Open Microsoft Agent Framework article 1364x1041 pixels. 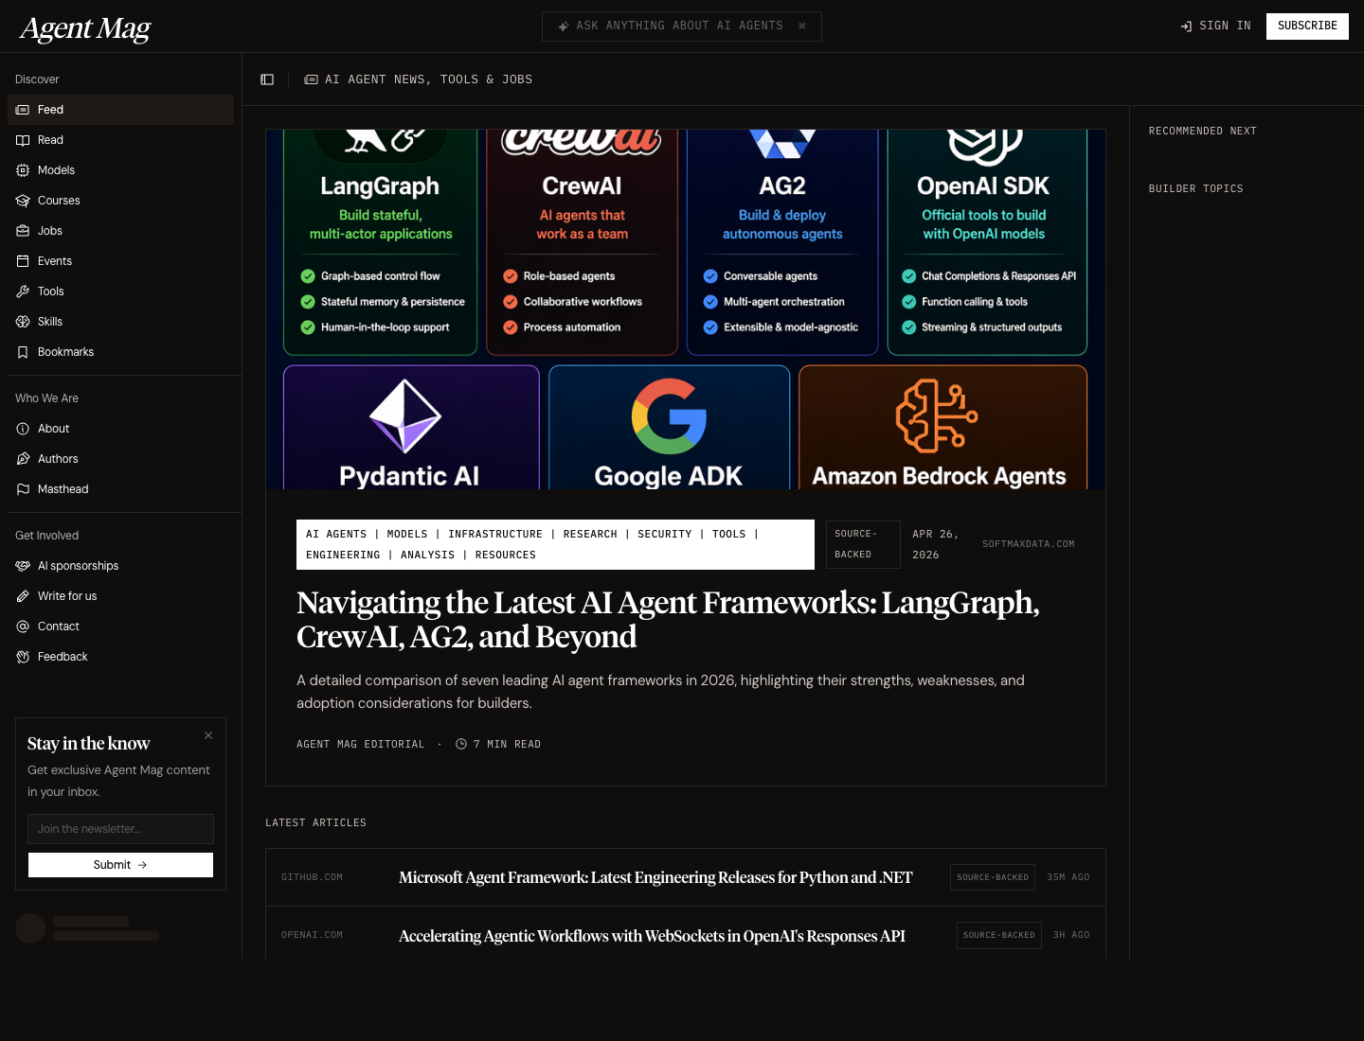click(655, 877)
